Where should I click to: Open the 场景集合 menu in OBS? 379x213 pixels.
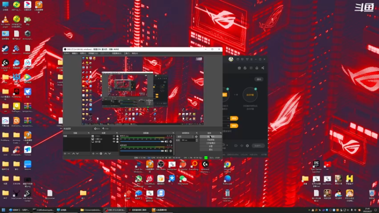(x=117, y=53)
